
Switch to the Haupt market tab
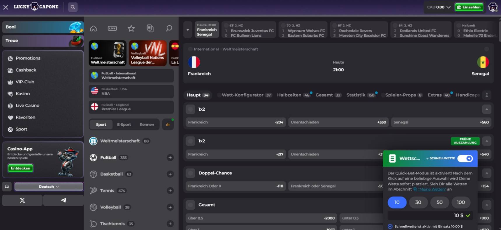click(198, 95)
